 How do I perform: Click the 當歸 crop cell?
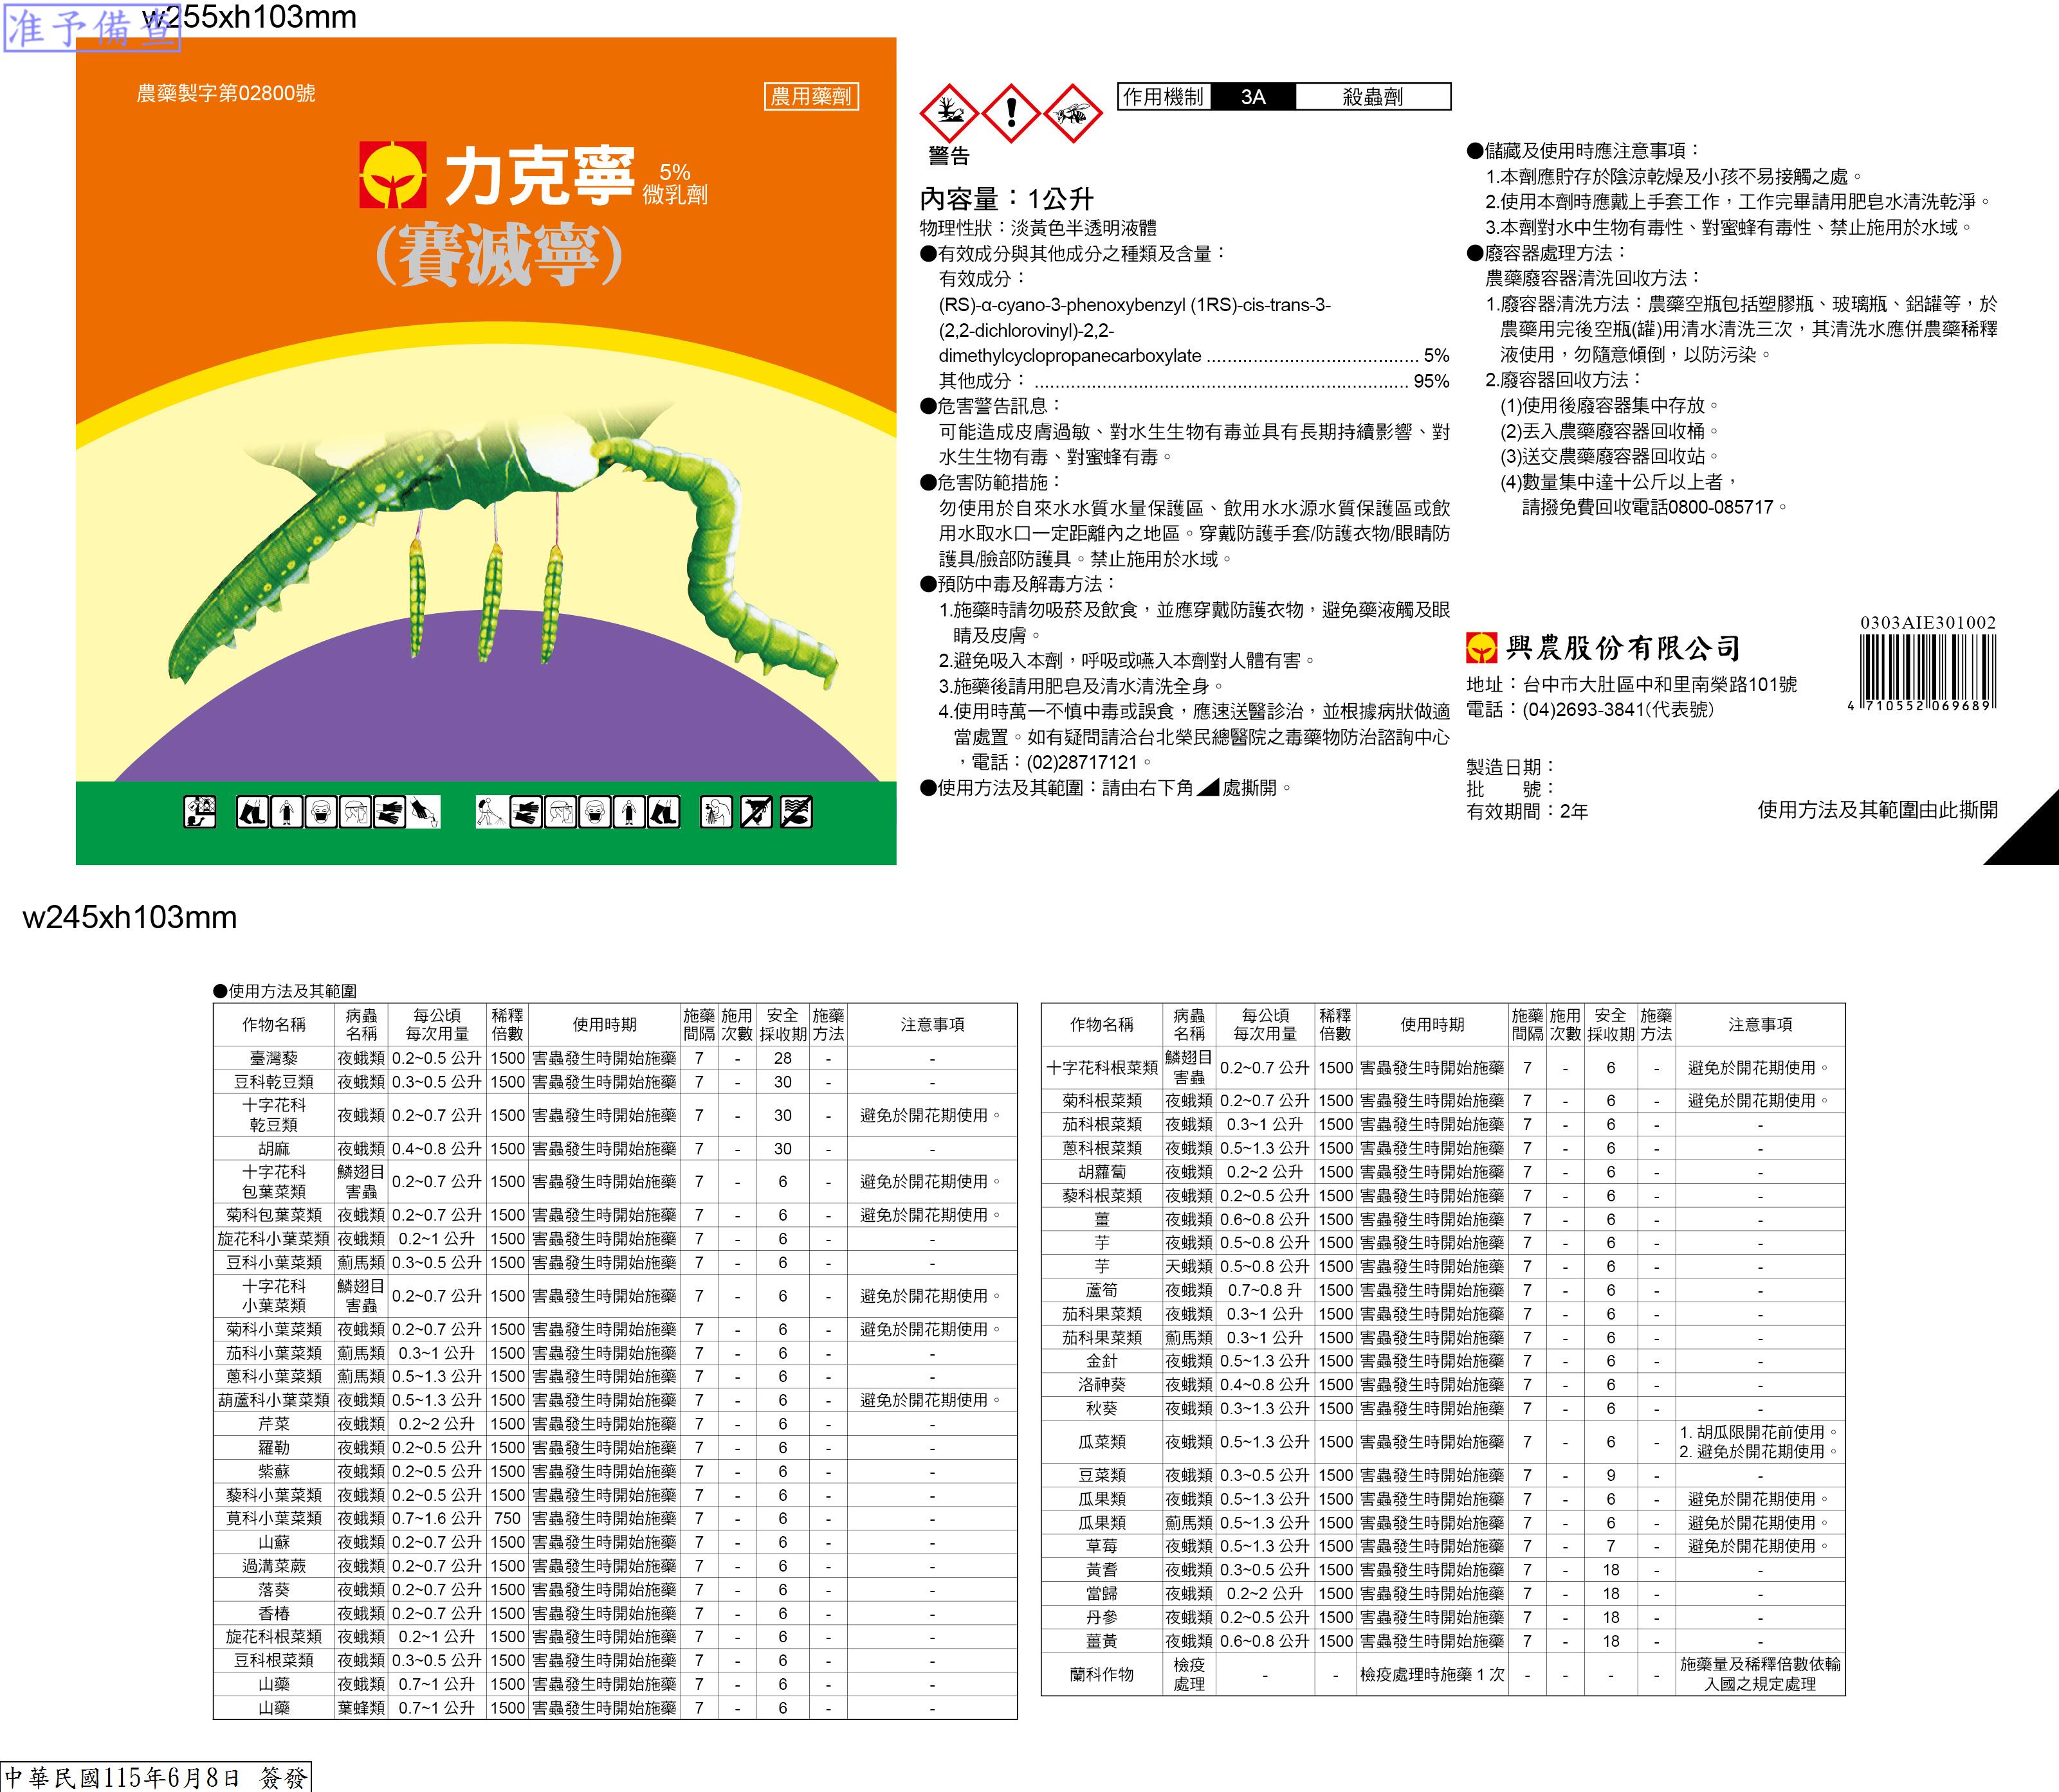pyautogui.click(x=1101, y=1594)
